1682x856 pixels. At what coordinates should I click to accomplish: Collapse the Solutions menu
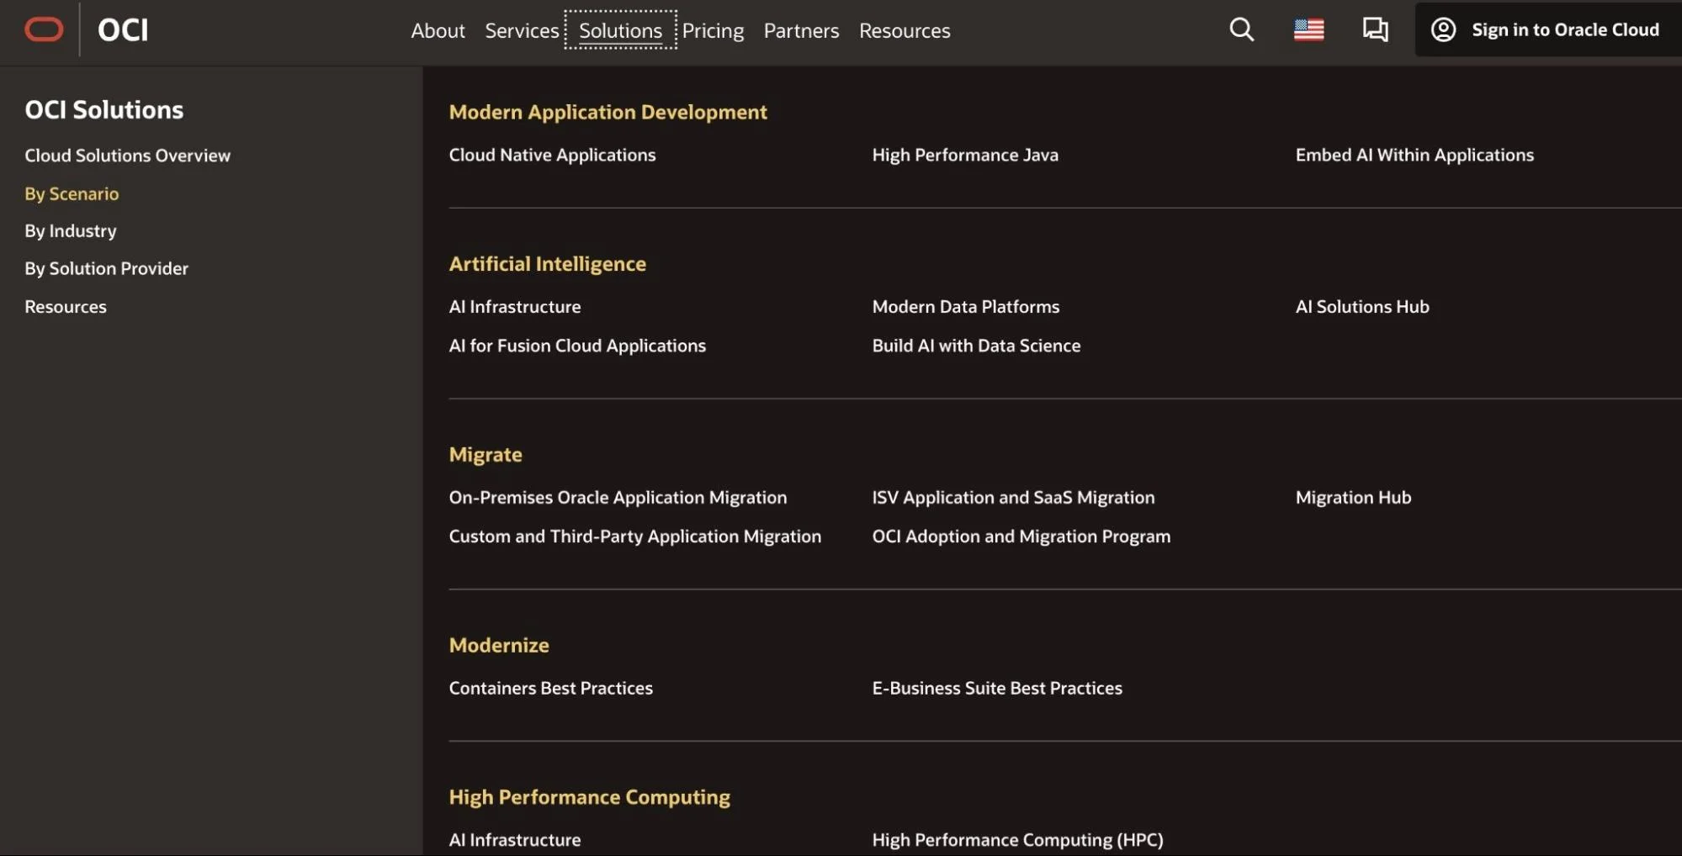pos(620,30)
